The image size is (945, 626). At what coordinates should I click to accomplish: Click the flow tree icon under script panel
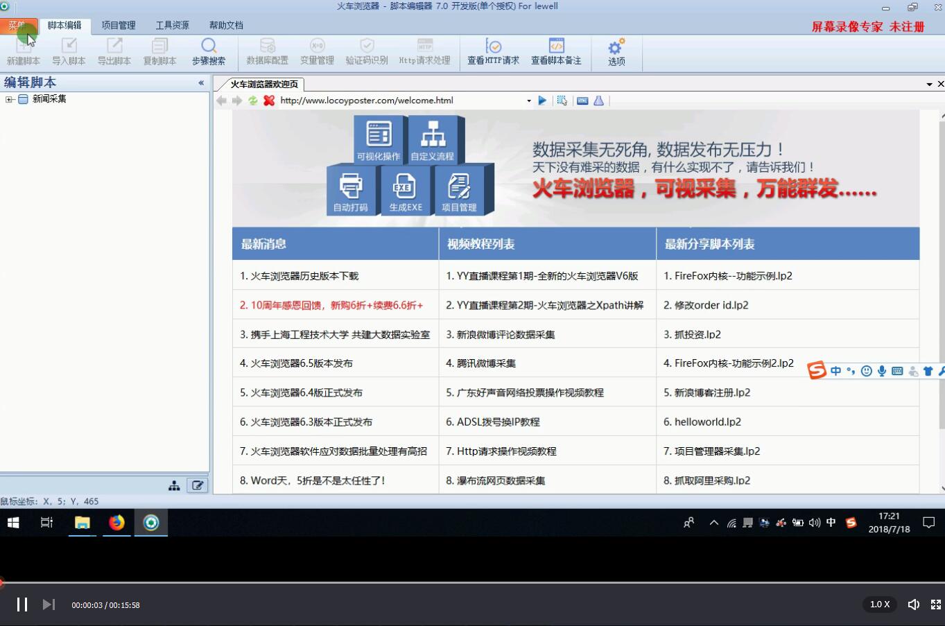click(x=174, y=485)
